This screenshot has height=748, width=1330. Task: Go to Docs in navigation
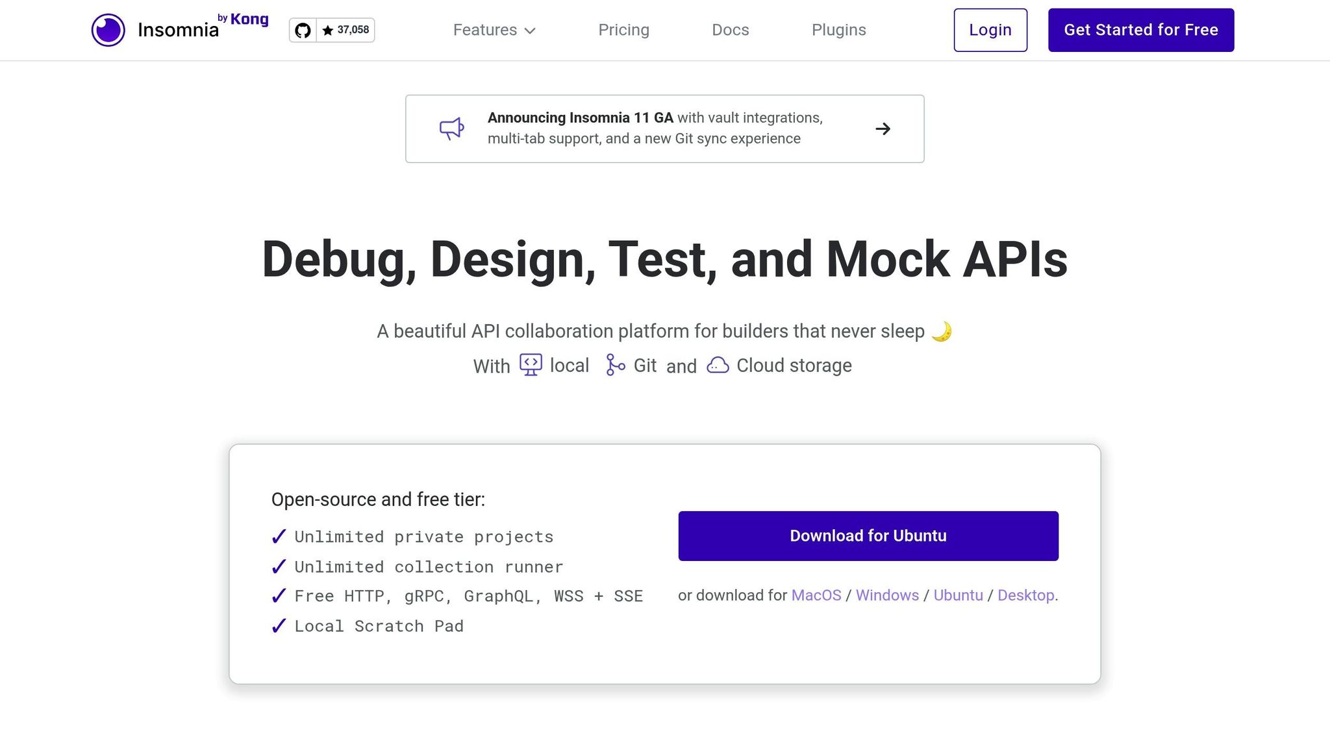pyautogui.click(x=730, y=30)
